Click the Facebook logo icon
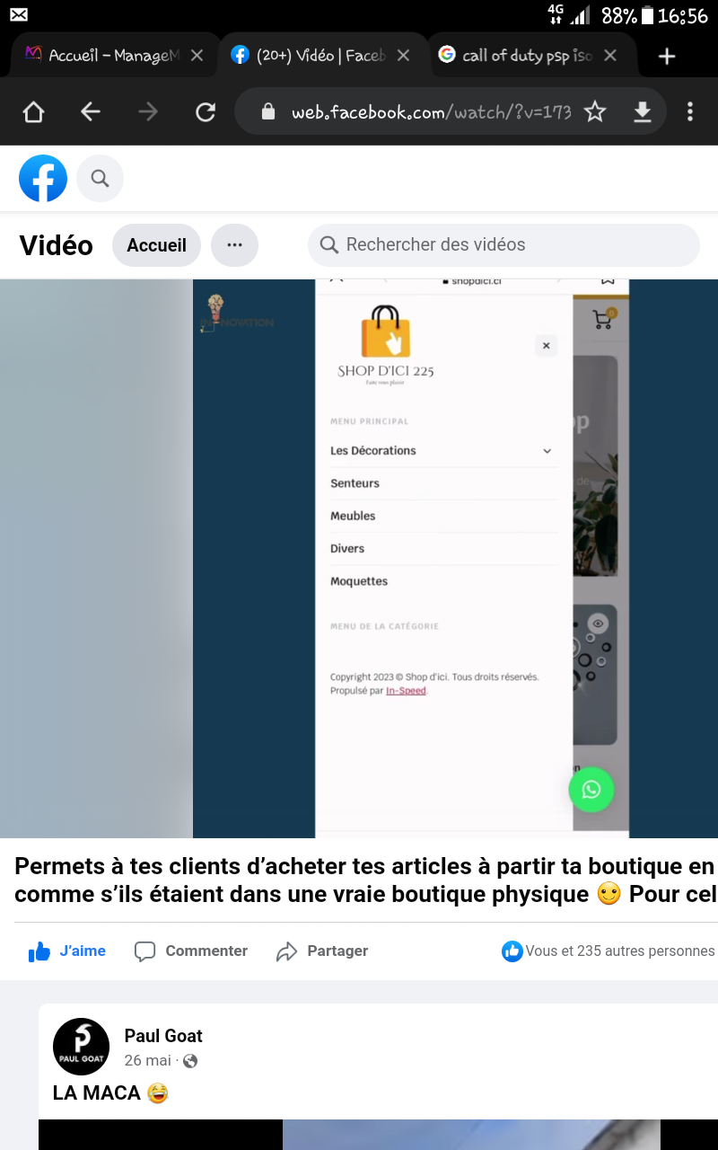Image resolution: width=718 pixels, height=1150 pixels. (43, 179)
